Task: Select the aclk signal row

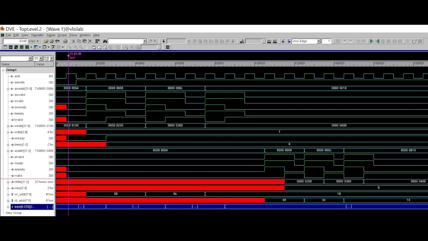Action: pos(27,76)
